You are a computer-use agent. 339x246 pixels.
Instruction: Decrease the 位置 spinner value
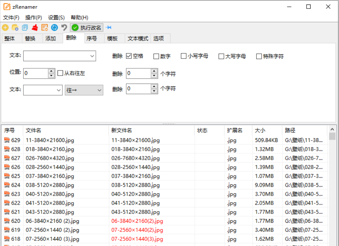[x=51, y=76]
